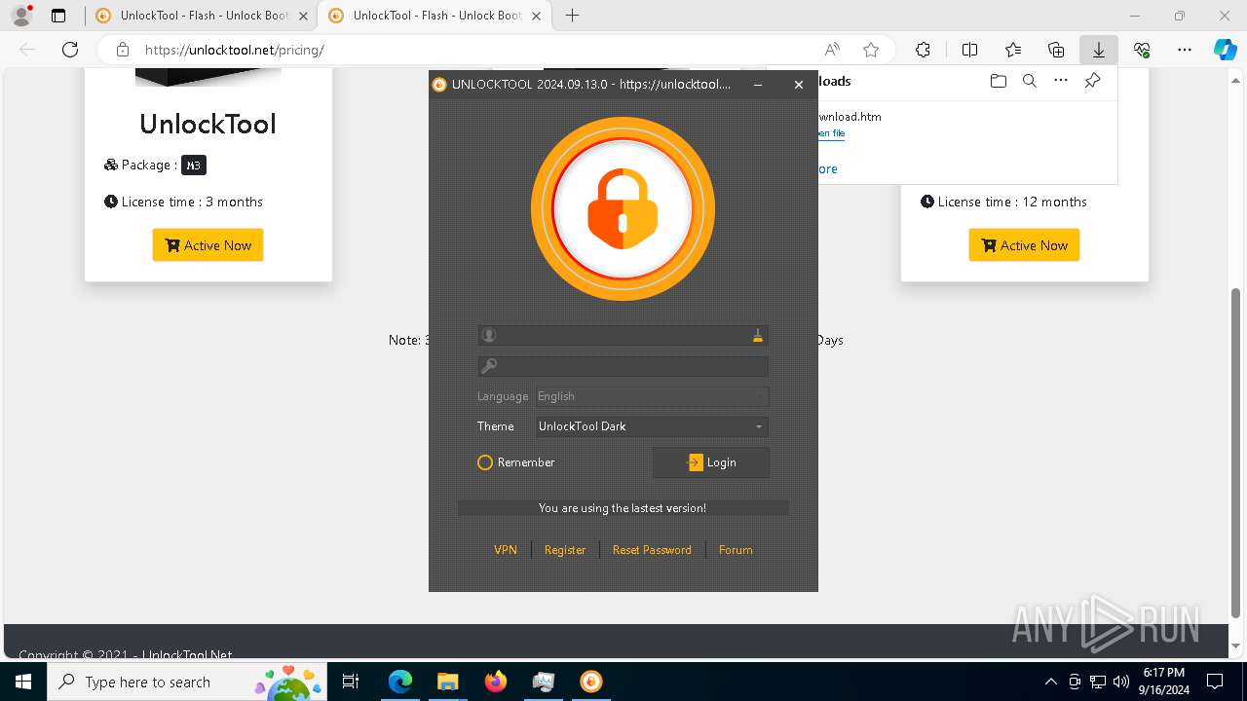Open the Edge profile avatar

[20, 16]
